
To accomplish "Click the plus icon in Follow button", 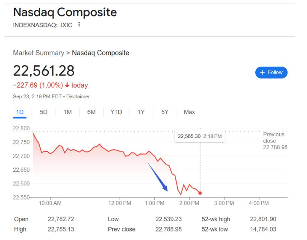I will [x=263, y=73].
